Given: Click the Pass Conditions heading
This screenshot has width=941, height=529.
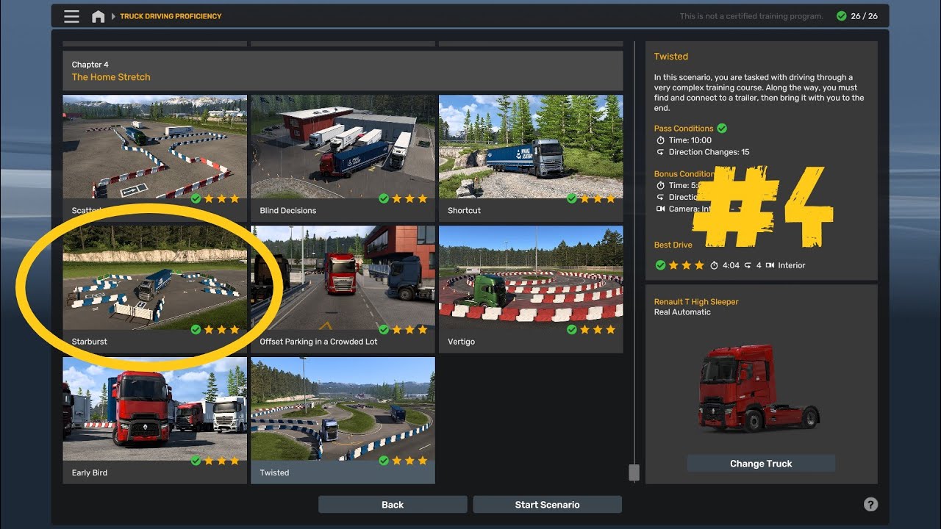Looking at the screenshot, I should click(x=684, y=129).
